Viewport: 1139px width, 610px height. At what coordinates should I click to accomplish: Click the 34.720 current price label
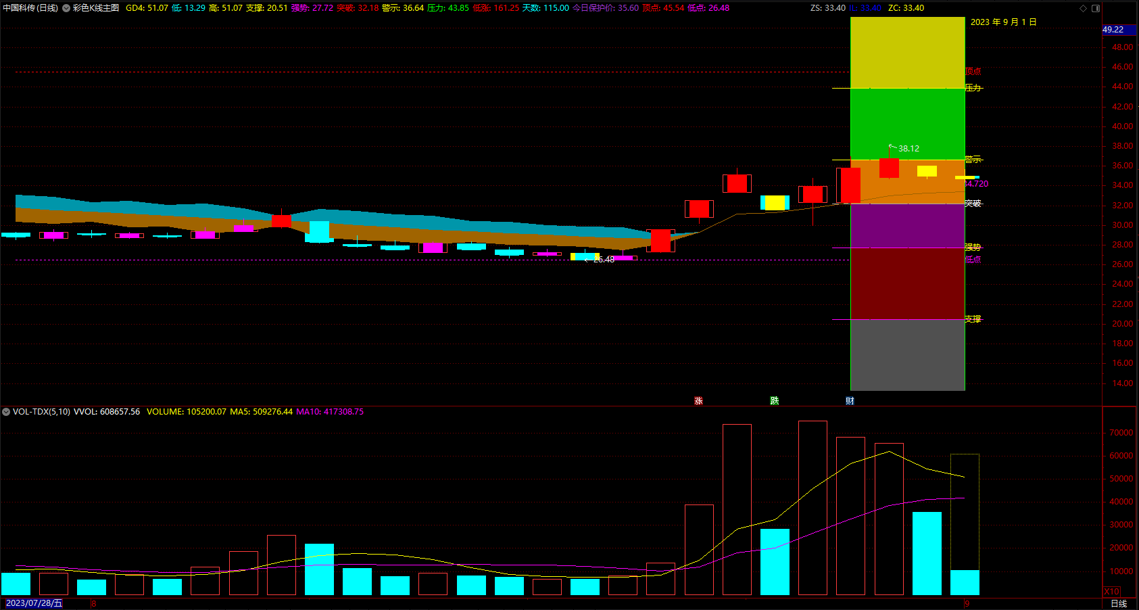coord(976,184)
